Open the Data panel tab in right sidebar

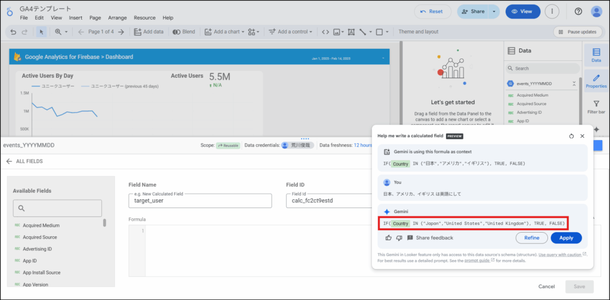(596, 55)
